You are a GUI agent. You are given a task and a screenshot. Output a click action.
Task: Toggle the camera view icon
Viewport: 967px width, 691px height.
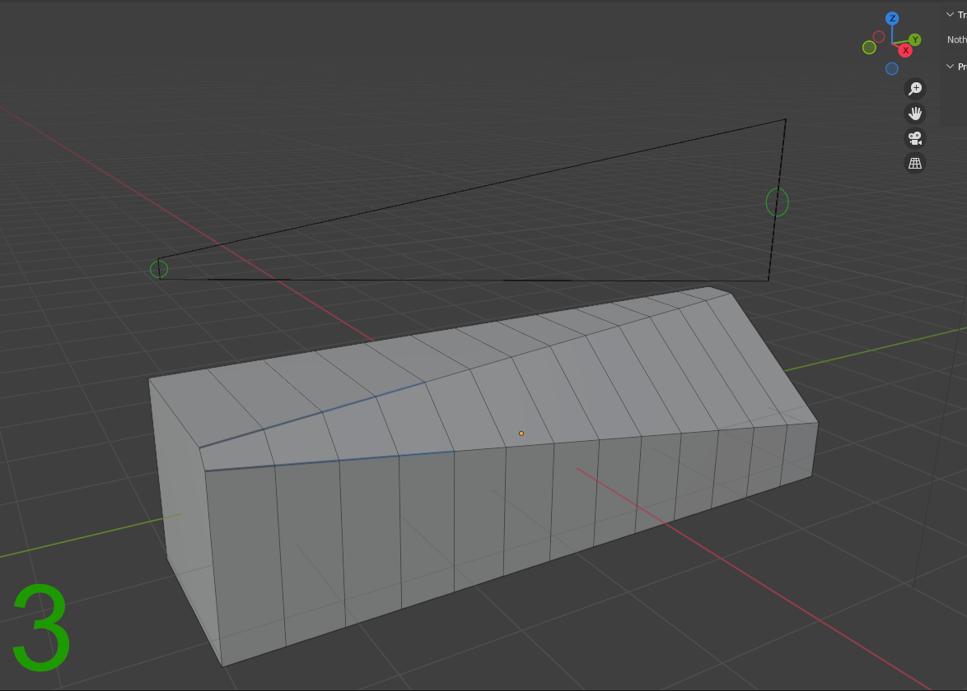tap(915, 138)
